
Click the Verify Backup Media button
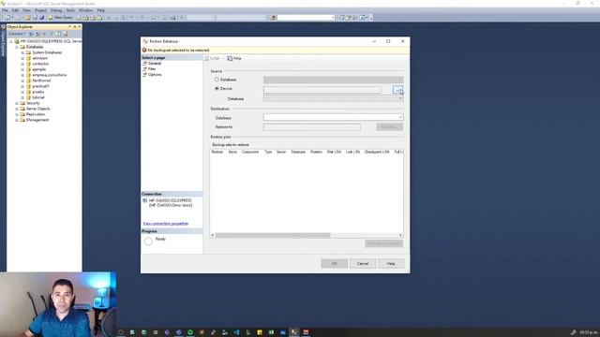[x=383, y=243]
